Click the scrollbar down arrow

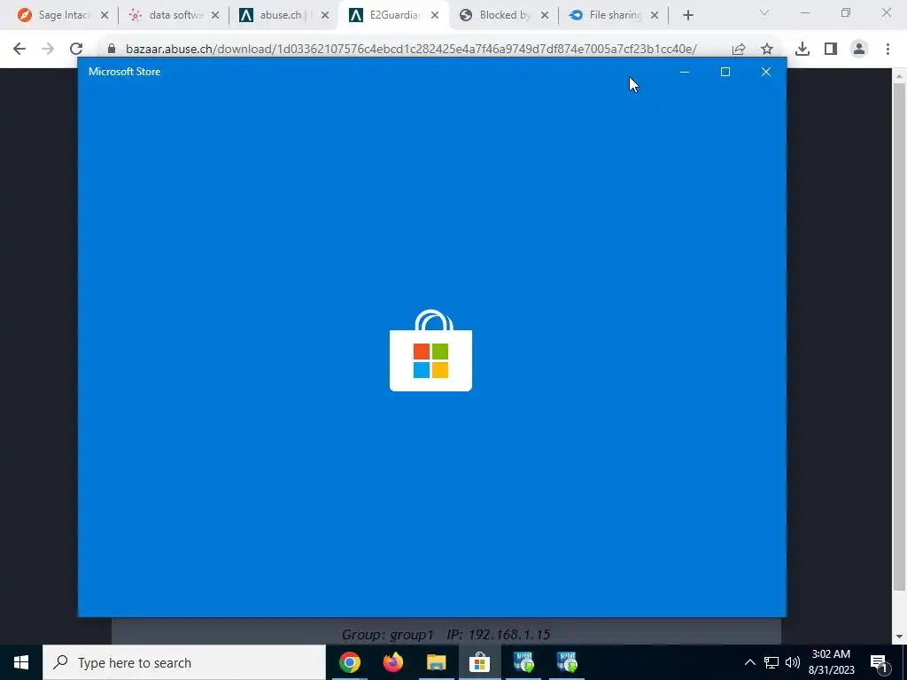(x=899, y=637)
